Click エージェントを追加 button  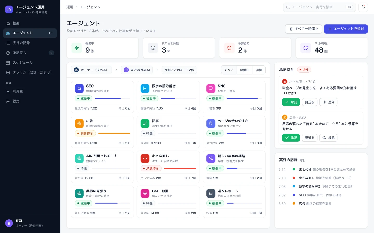coord(346,29)
